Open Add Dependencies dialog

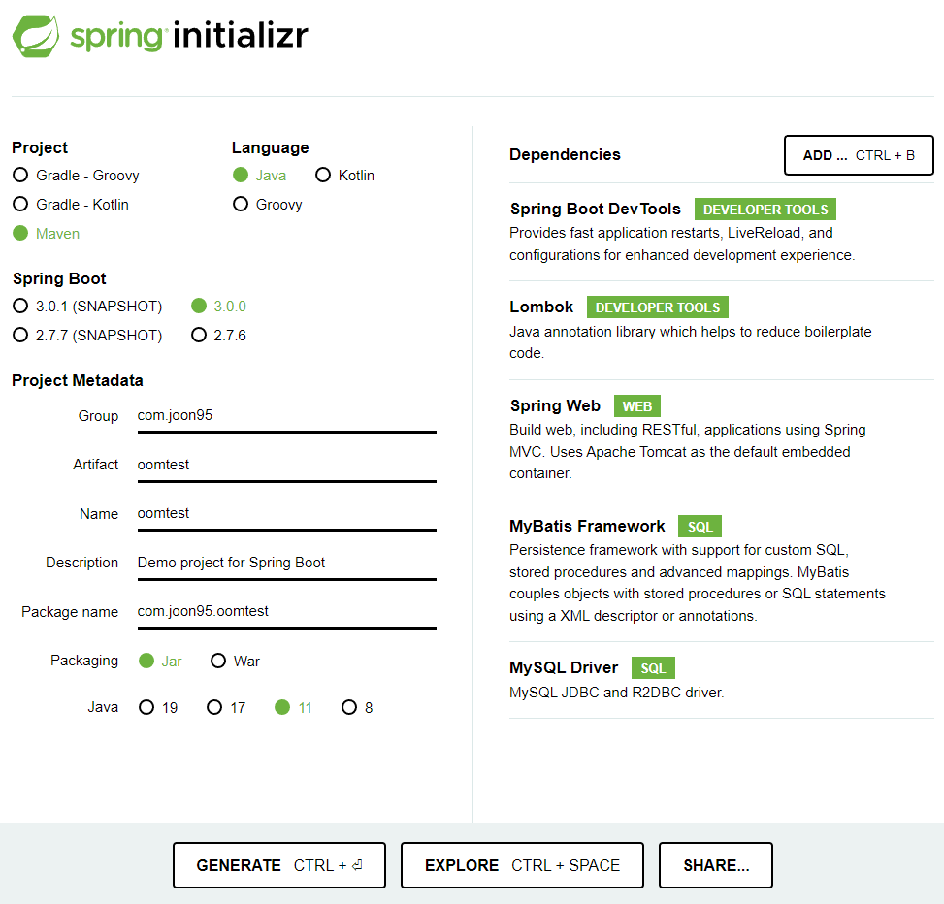click(859, 155)
